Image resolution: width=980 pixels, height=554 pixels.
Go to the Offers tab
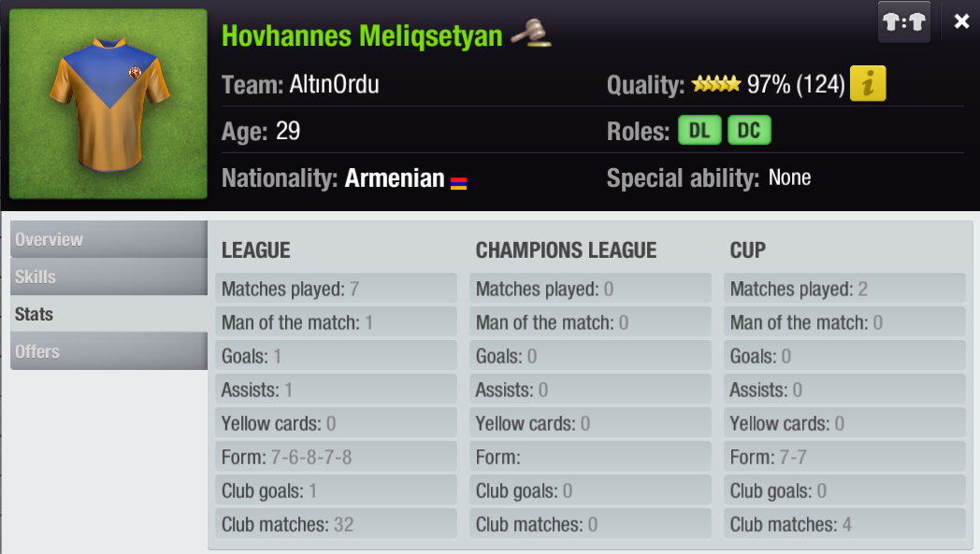(x=108, y=351)
